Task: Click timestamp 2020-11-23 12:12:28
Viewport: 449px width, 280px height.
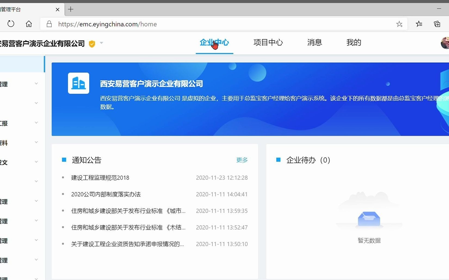Action: (222, 178)
